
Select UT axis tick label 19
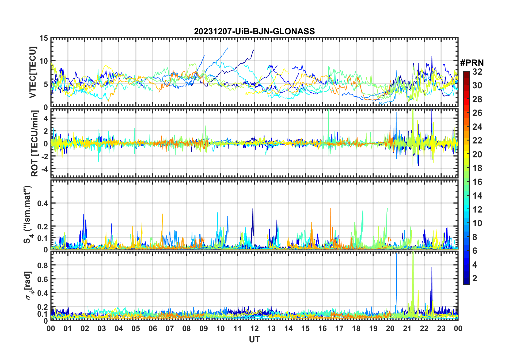coord(373,328)
